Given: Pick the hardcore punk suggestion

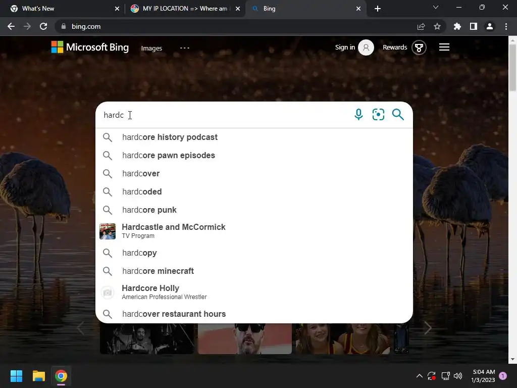Looking at the screenshot, I should coord(254,210).
